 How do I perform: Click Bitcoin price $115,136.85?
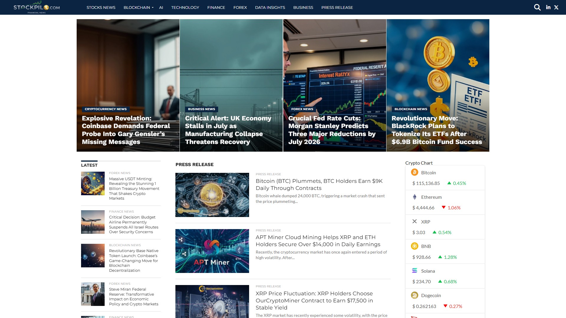click(426, 183)
